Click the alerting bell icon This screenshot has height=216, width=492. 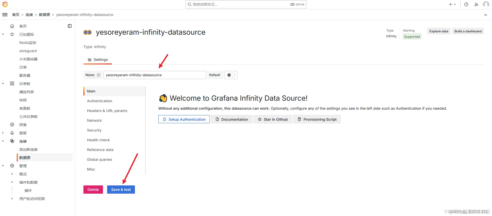[x=12, y=133]
